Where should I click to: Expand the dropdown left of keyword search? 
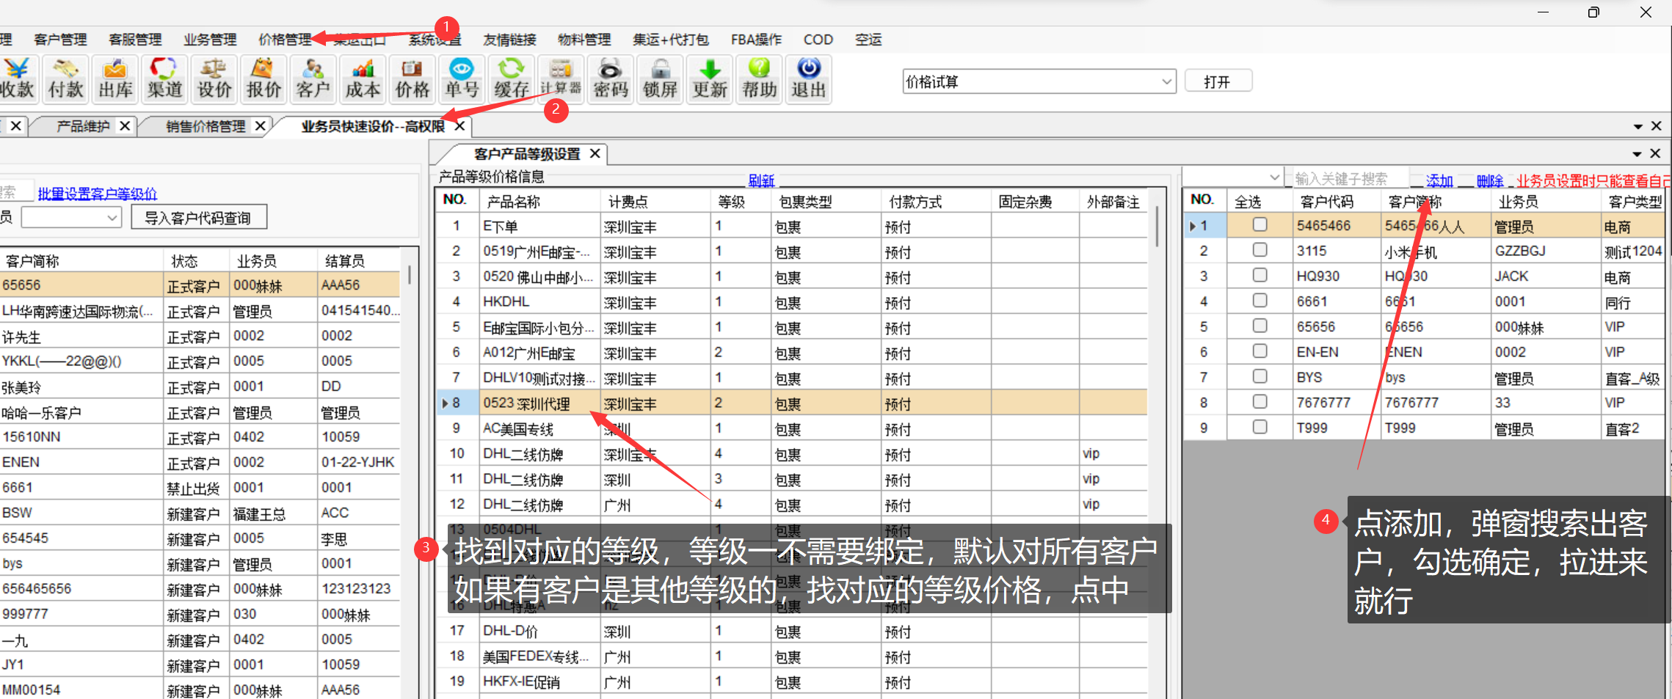[x=1275, y=178]
